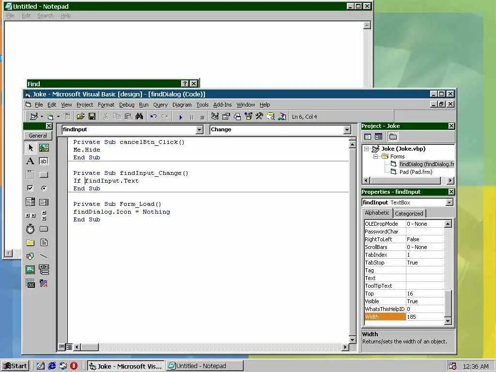Click the Find dialog help question button
Screen dimensions: 496x372
pos(185,83)
